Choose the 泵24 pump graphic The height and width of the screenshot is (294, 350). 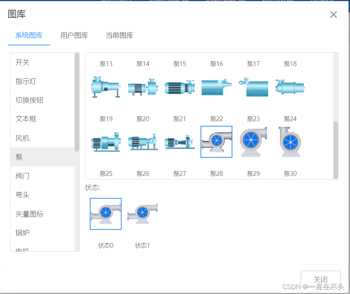(290, 142)
